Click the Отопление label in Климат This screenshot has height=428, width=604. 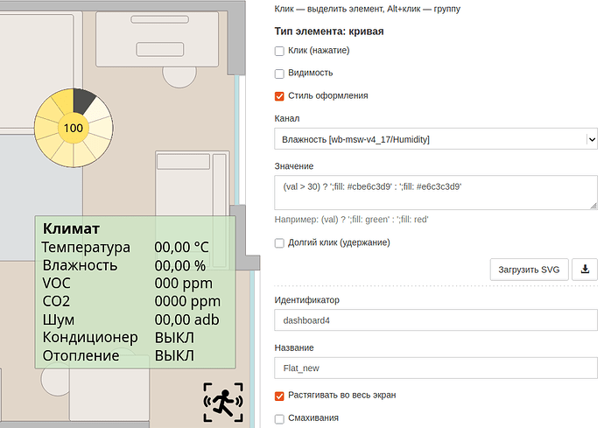click(81, 355)
